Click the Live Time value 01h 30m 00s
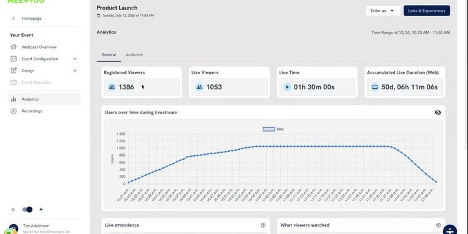 click(x=314, y=87)
